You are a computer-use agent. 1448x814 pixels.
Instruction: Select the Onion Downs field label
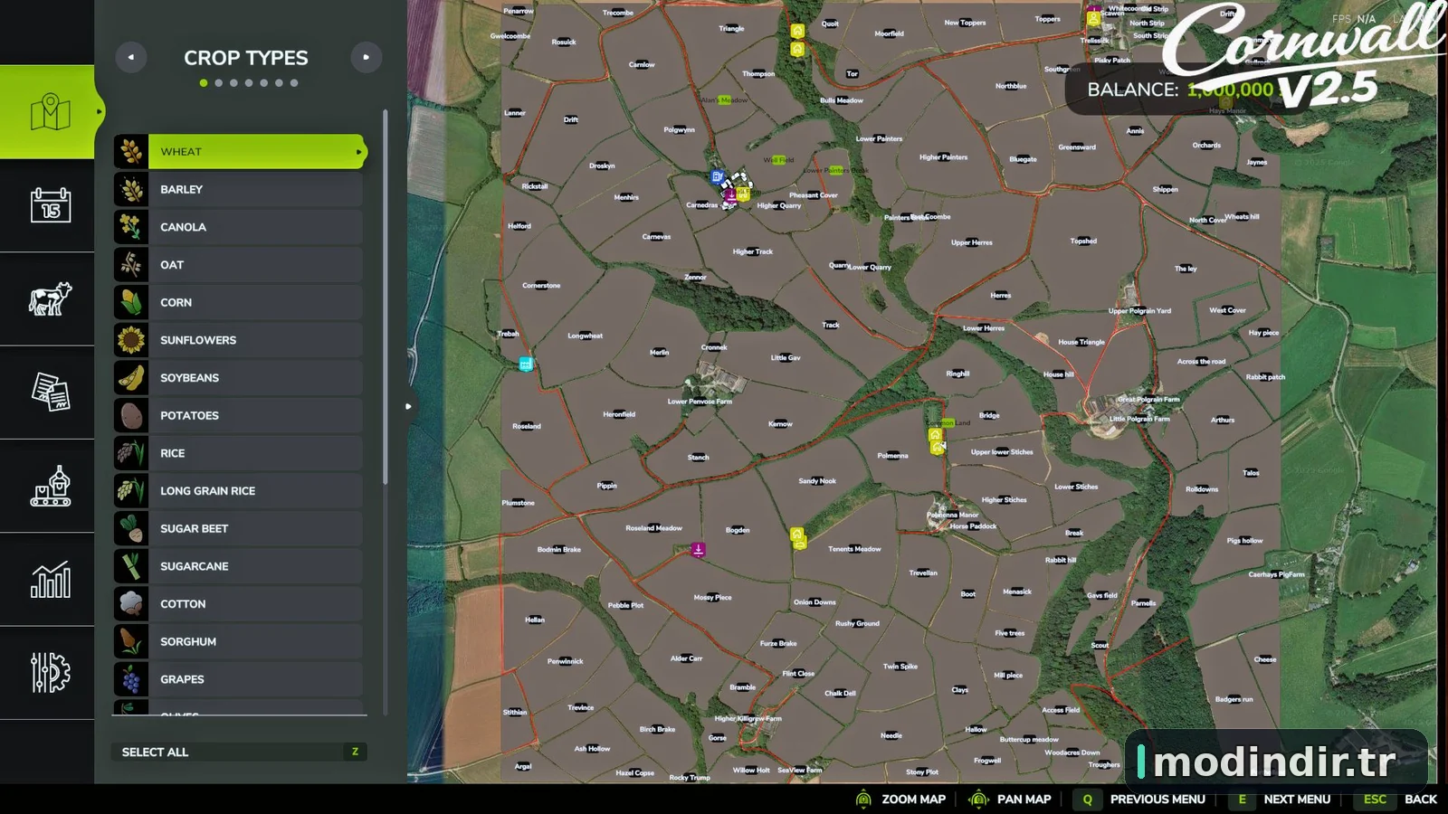pyautogui.click(x=814, y=601)
